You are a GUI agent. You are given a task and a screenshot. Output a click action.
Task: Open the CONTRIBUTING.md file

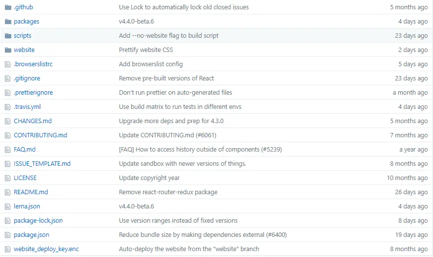click(x=40, y=135)
